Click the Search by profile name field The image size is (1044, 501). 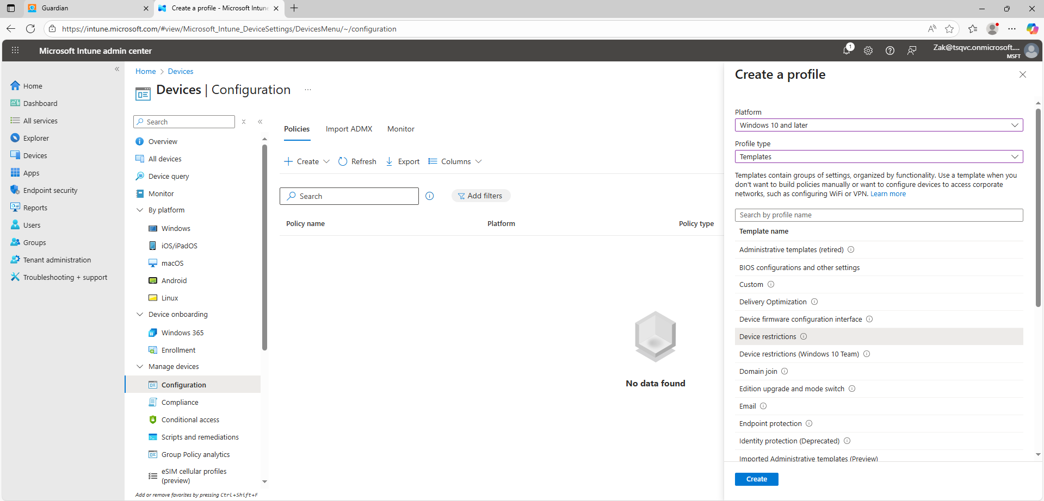(879, 215)
